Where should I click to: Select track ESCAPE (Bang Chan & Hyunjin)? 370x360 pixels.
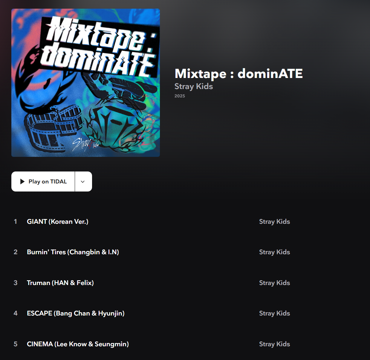(76, 313)
